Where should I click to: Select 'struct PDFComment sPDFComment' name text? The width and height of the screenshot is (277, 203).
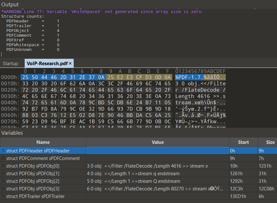(x=43, y=158)
